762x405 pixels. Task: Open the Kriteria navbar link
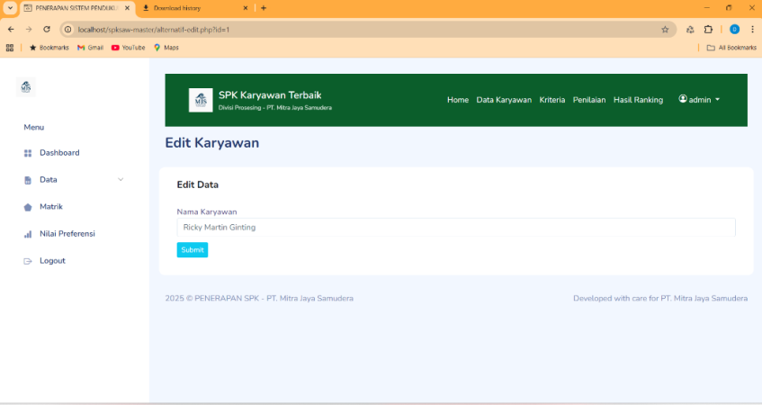(552, 100)
